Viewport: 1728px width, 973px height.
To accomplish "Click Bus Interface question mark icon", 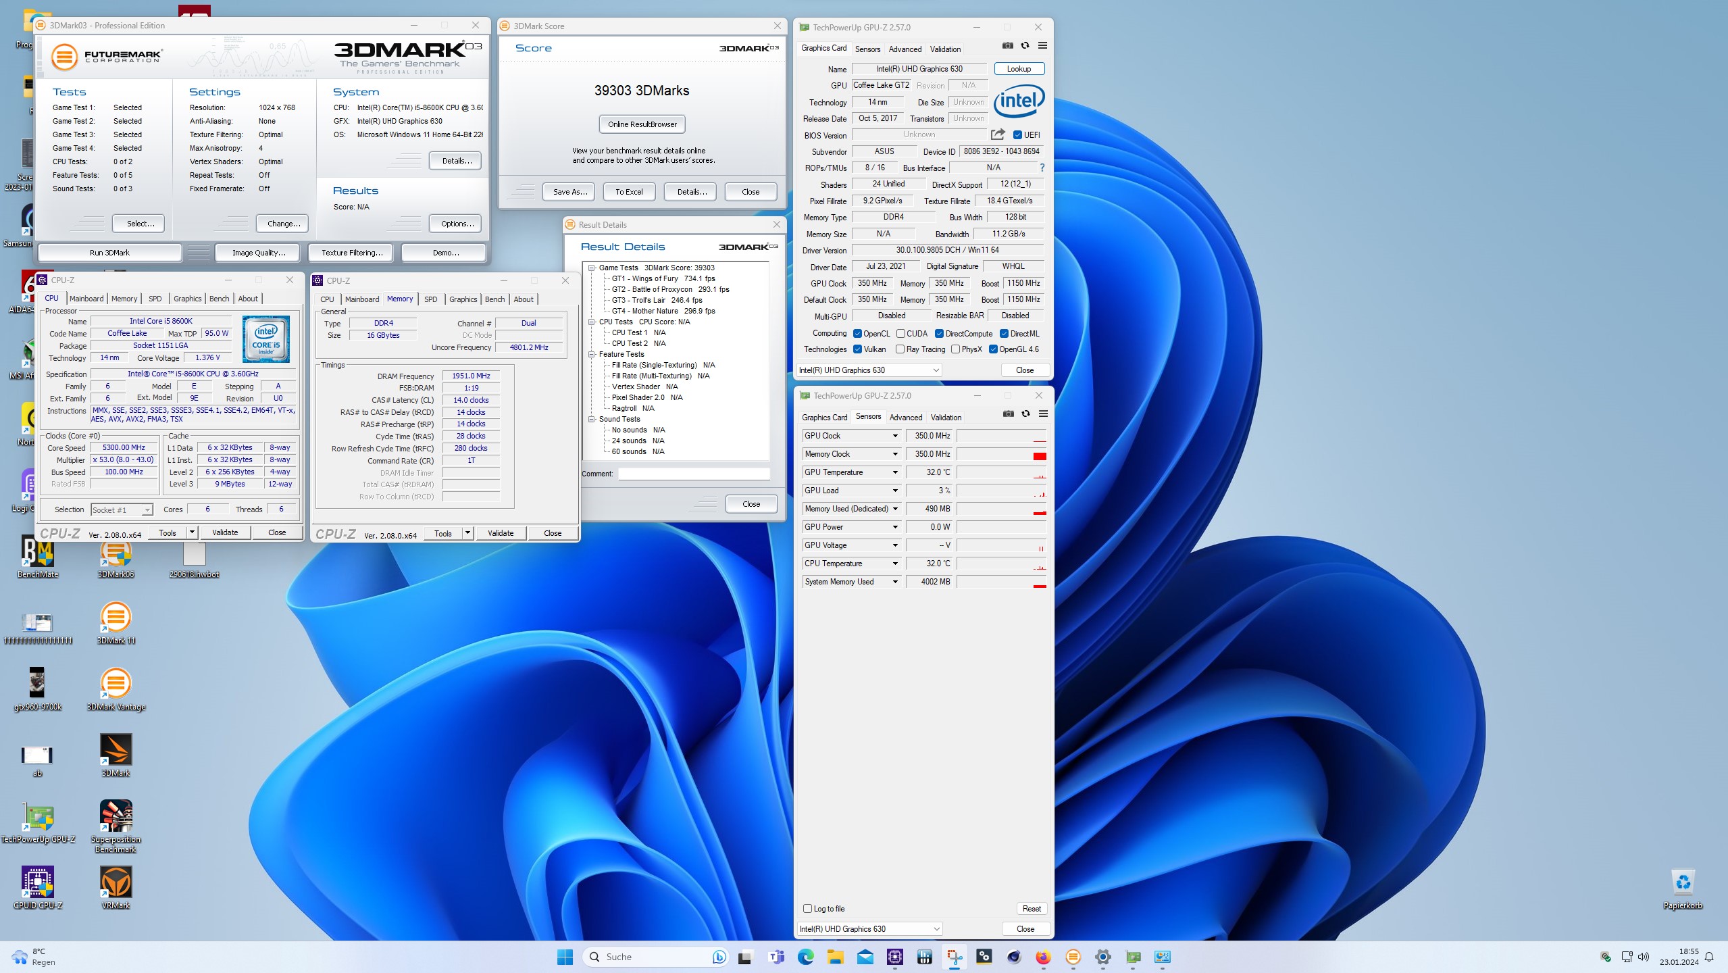I will point(1042,168).
